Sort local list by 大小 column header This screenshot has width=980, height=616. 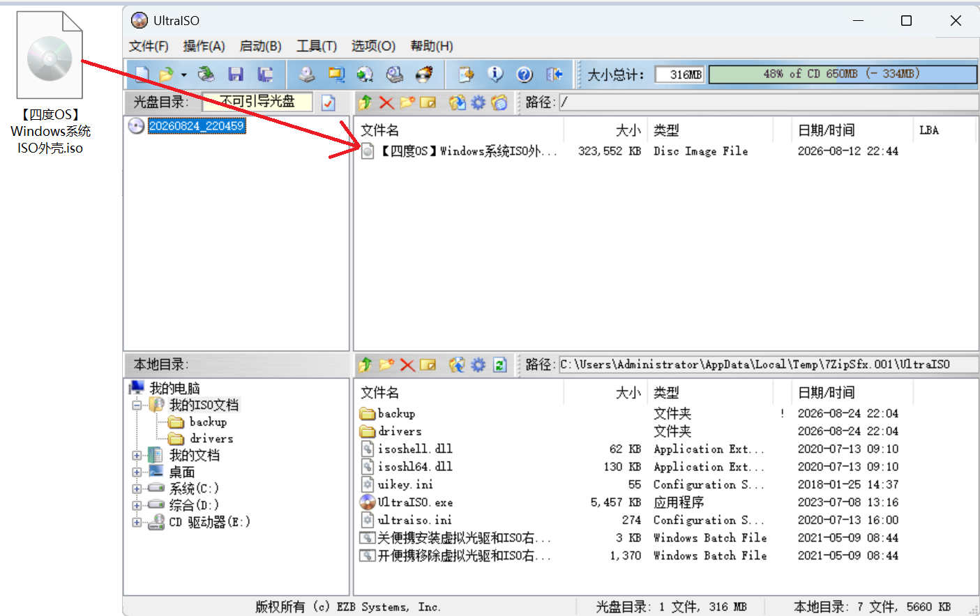pos(628,393)
